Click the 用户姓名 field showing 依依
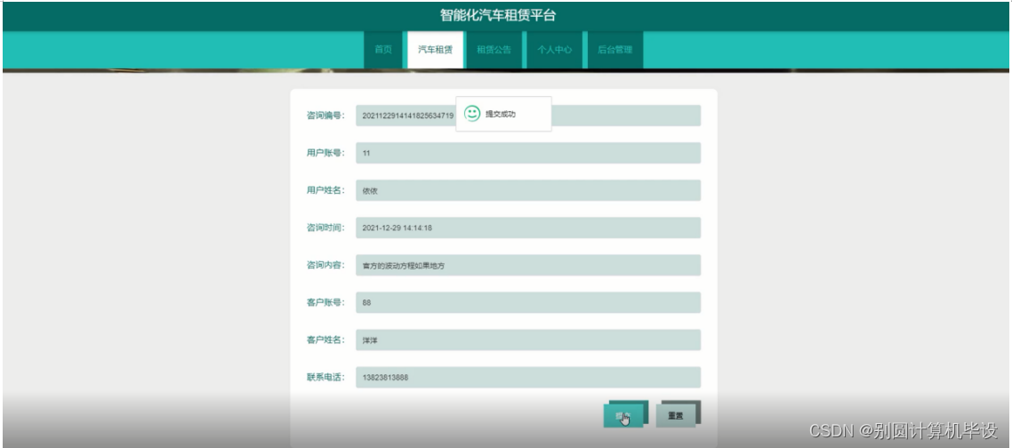This screenshot has width=1012, height=448. [528, 190]
